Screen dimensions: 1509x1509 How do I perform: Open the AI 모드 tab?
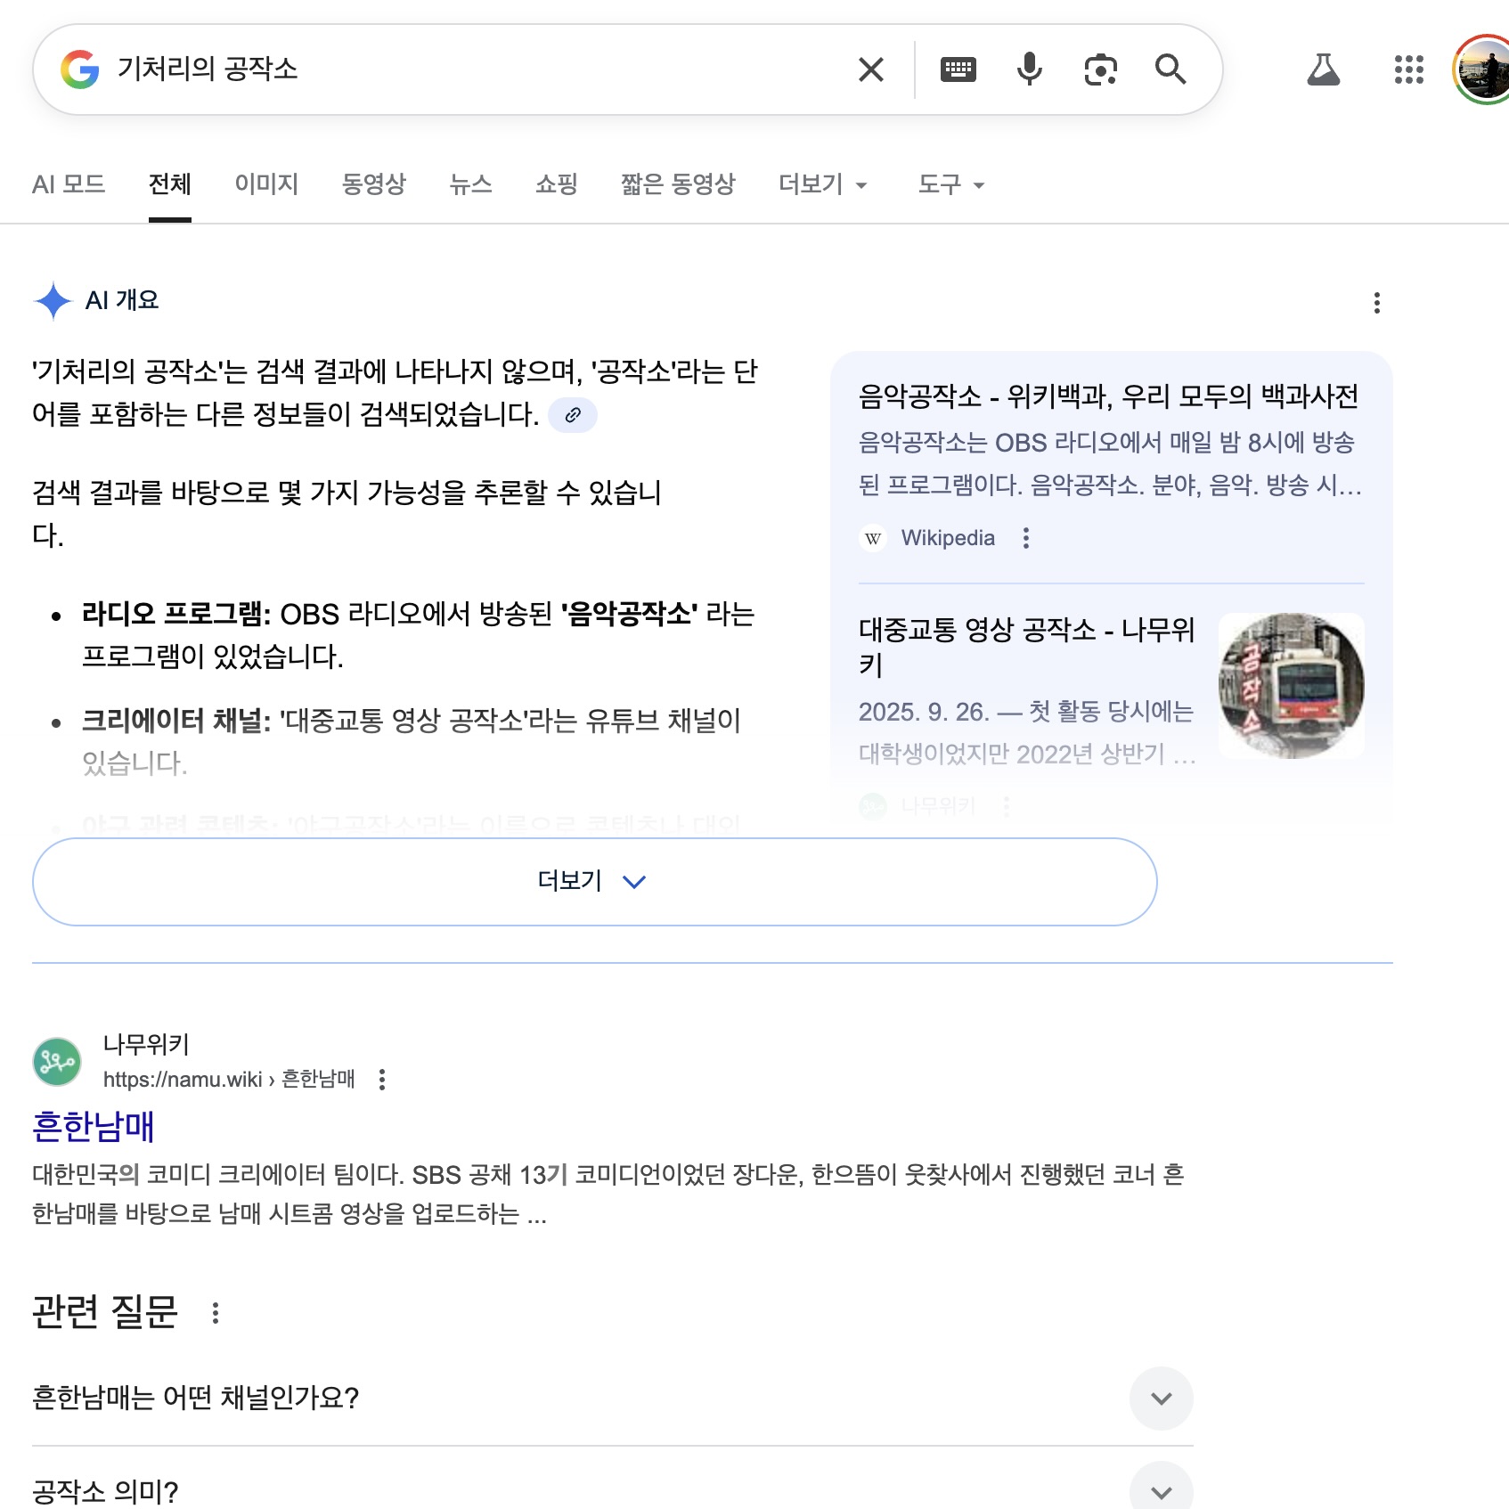pos(69,184)
